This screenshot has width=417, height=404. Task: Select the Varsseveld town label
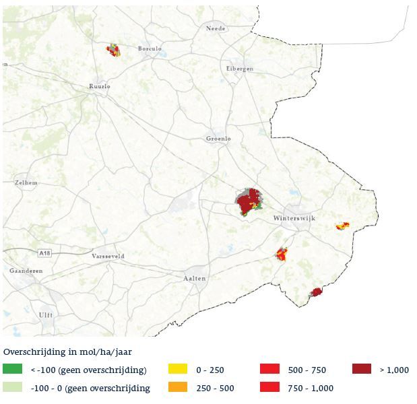click(108, 256)
